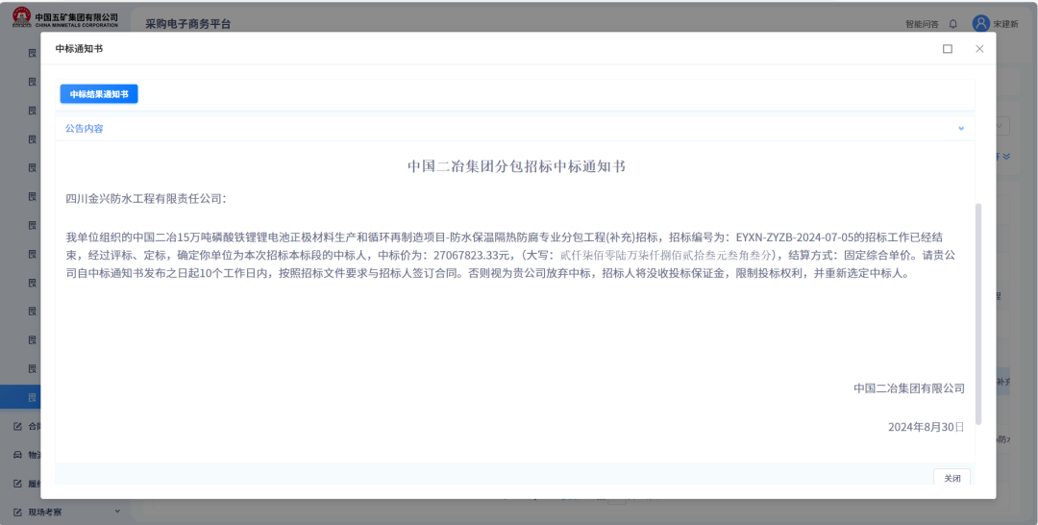Close the 中标通知书 dialog with X
1038x525 pixels.
[979, 49]
